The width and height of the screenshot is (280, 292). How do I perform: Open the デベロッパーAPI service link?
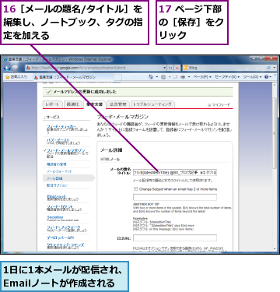(x=60, y=237)
